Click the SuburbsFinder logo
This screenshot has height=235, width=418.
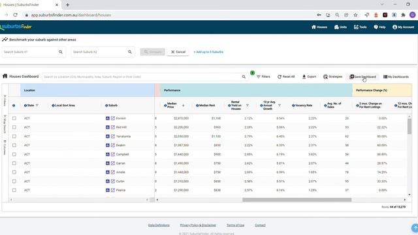point(16,27)
